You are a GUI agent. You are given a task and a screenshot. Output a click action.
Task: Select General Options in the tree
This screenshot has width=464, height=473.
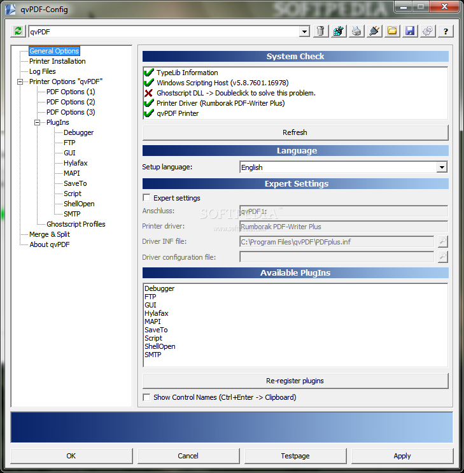pyautogui.click(x=54, y=51)
